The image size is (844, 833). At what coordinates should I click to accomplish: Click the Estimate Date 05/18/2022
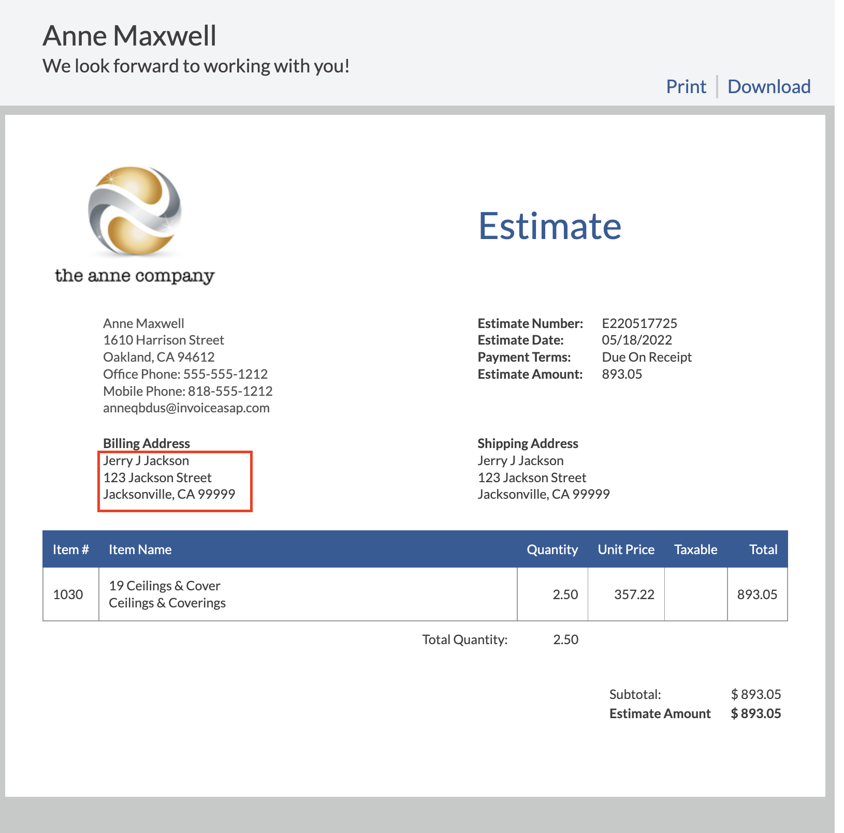click(636, 340)
